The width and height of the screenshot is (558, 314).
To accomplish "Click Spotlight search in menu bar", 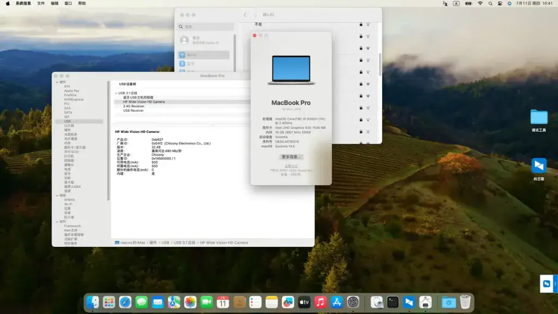I will point(490,3).
